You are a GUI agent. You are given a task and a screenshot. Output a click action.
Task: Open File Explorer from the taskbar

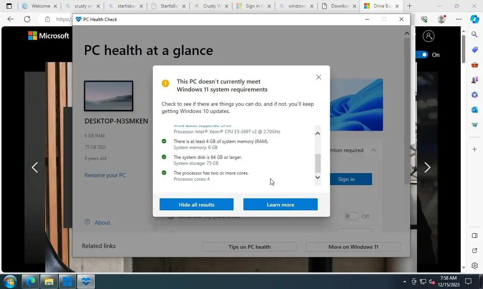(x=49, y=281)
